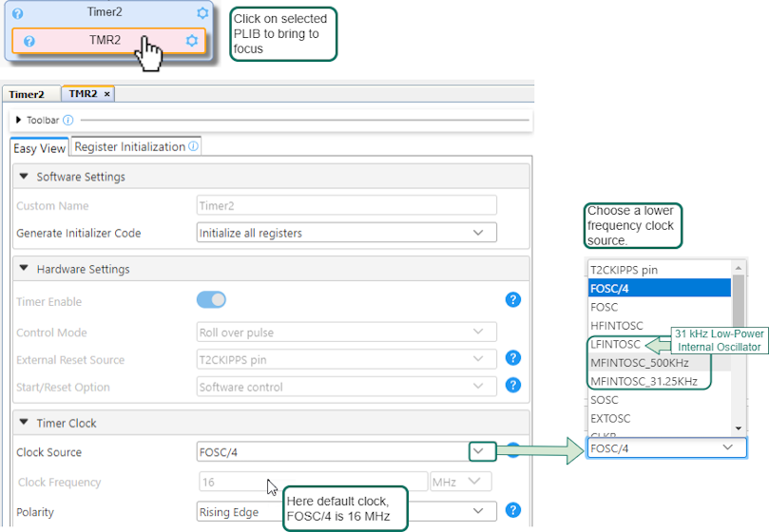This screenshot has width=769, height=532.
Task: Click help icon beside External Reset Source
Action: point(512,358)
